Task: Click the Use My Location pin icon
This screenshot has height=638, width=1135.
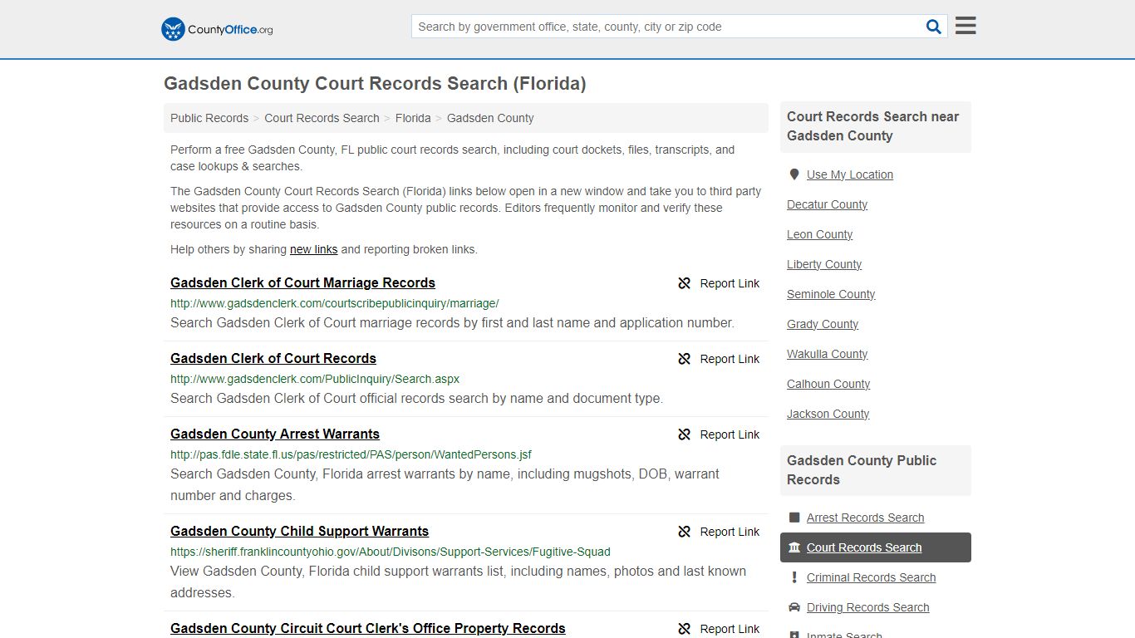Action: tap(794, 174)
